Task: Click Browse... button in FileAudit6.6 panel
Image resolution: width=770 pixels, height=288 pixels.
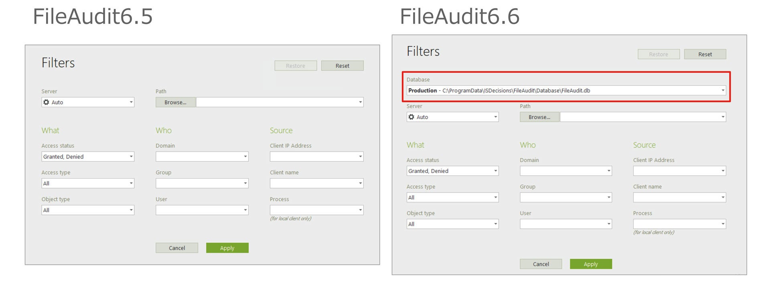Action: coord(539,117)
